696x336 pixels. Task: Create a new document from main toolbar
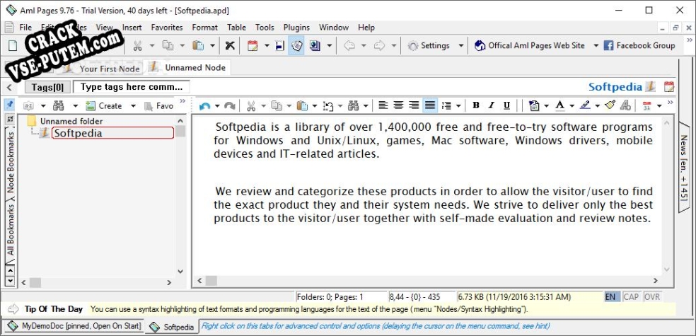(13, 46)
